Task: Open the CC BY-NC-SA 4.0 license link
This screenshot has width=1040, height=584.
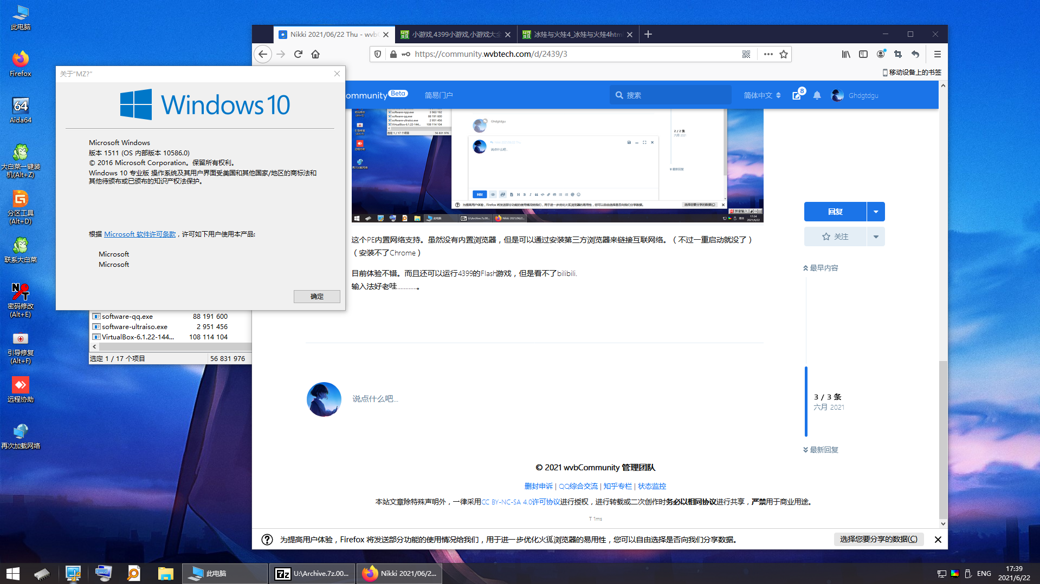Action: pyautogui.click(x=520, y=502)
